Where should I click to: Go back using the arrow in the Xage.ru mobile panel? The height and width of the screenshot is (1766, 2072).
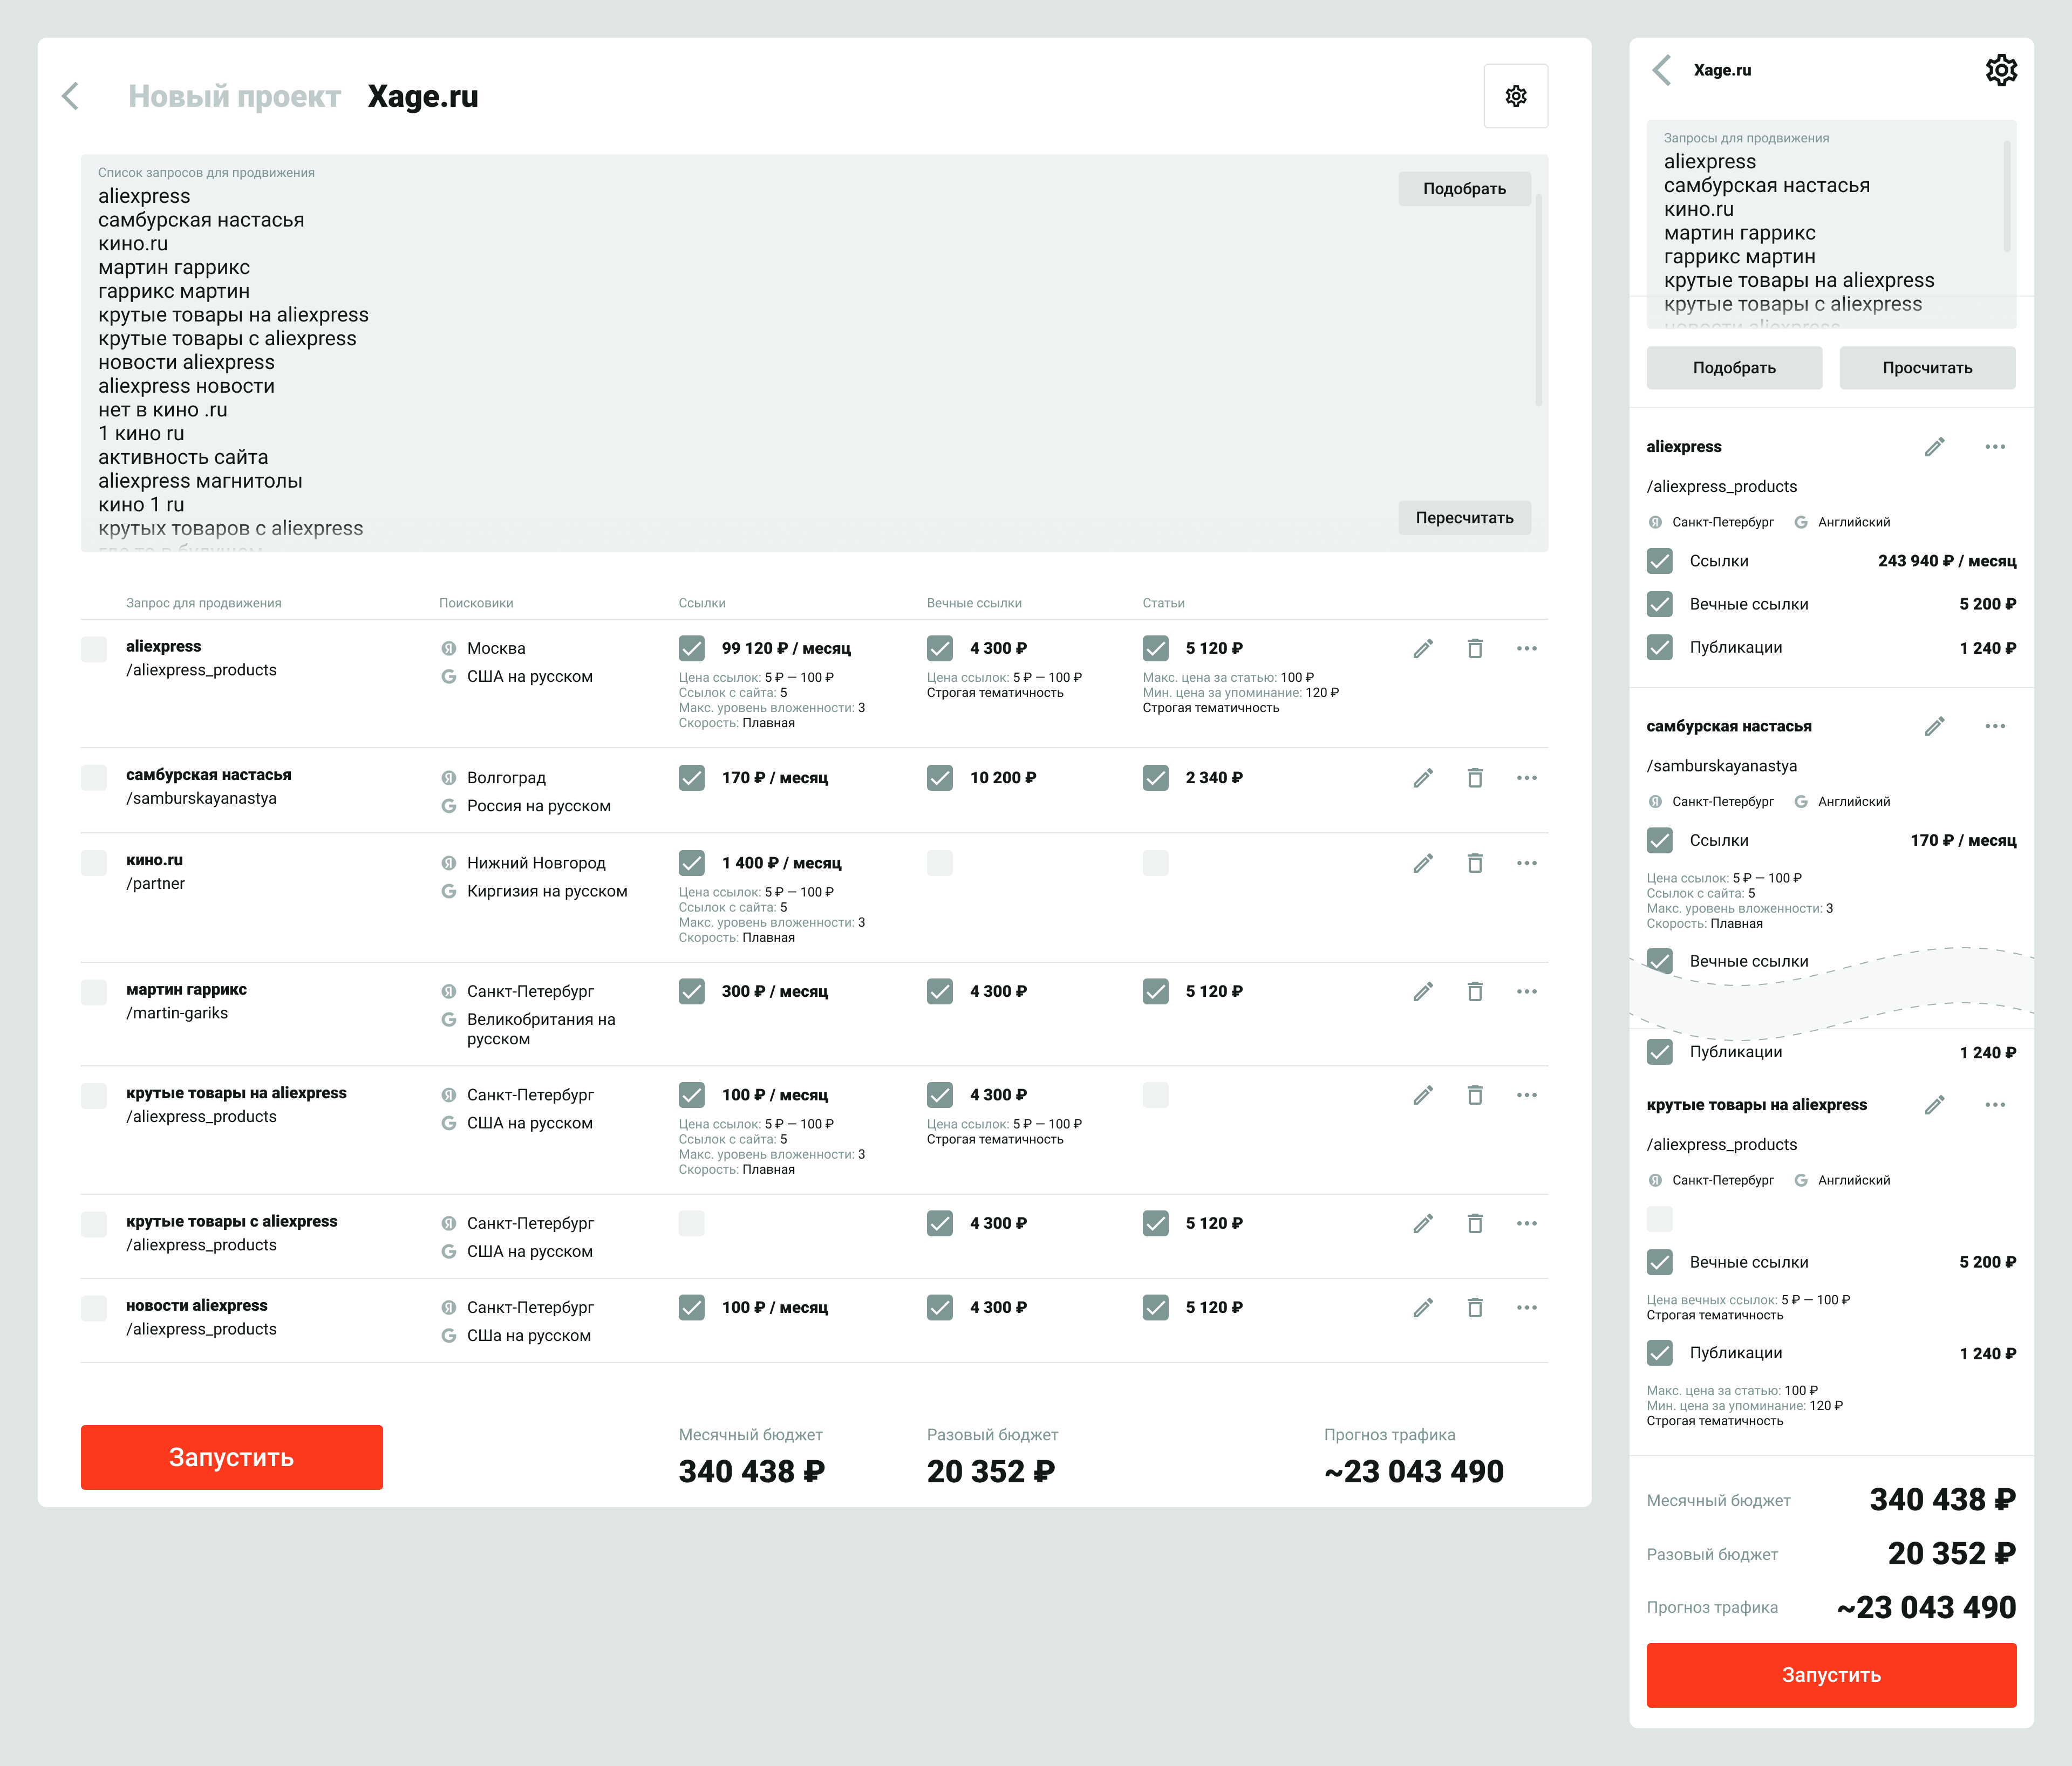pyautogui.click(x=1662, y=70)
